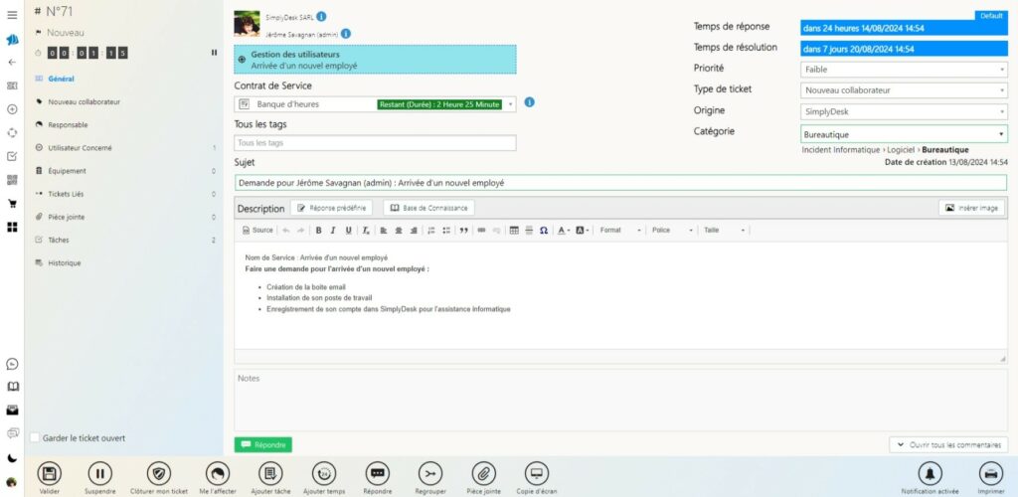Click the Ajouter tâche icon
The height and width of the screenshot is (497, 1018).
[x=270, y=473]
